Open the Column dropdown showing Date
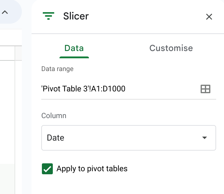The image size is (224, 194). (x=129, y=138)
